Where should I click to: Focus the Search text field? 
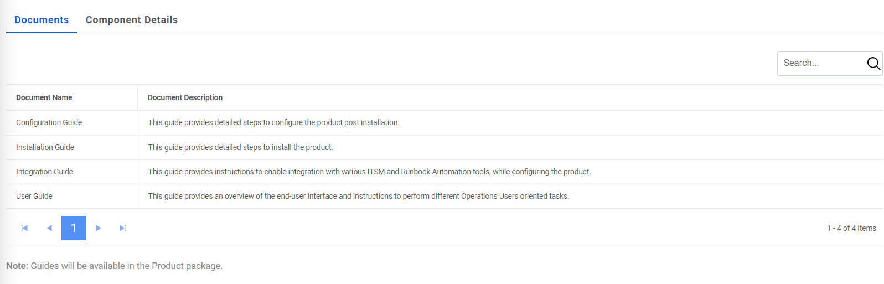click(821, 63)
